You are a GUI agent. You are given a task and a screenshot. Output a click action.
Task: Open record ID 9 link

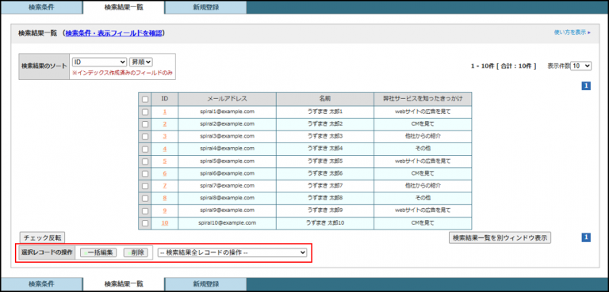point(165,210)
